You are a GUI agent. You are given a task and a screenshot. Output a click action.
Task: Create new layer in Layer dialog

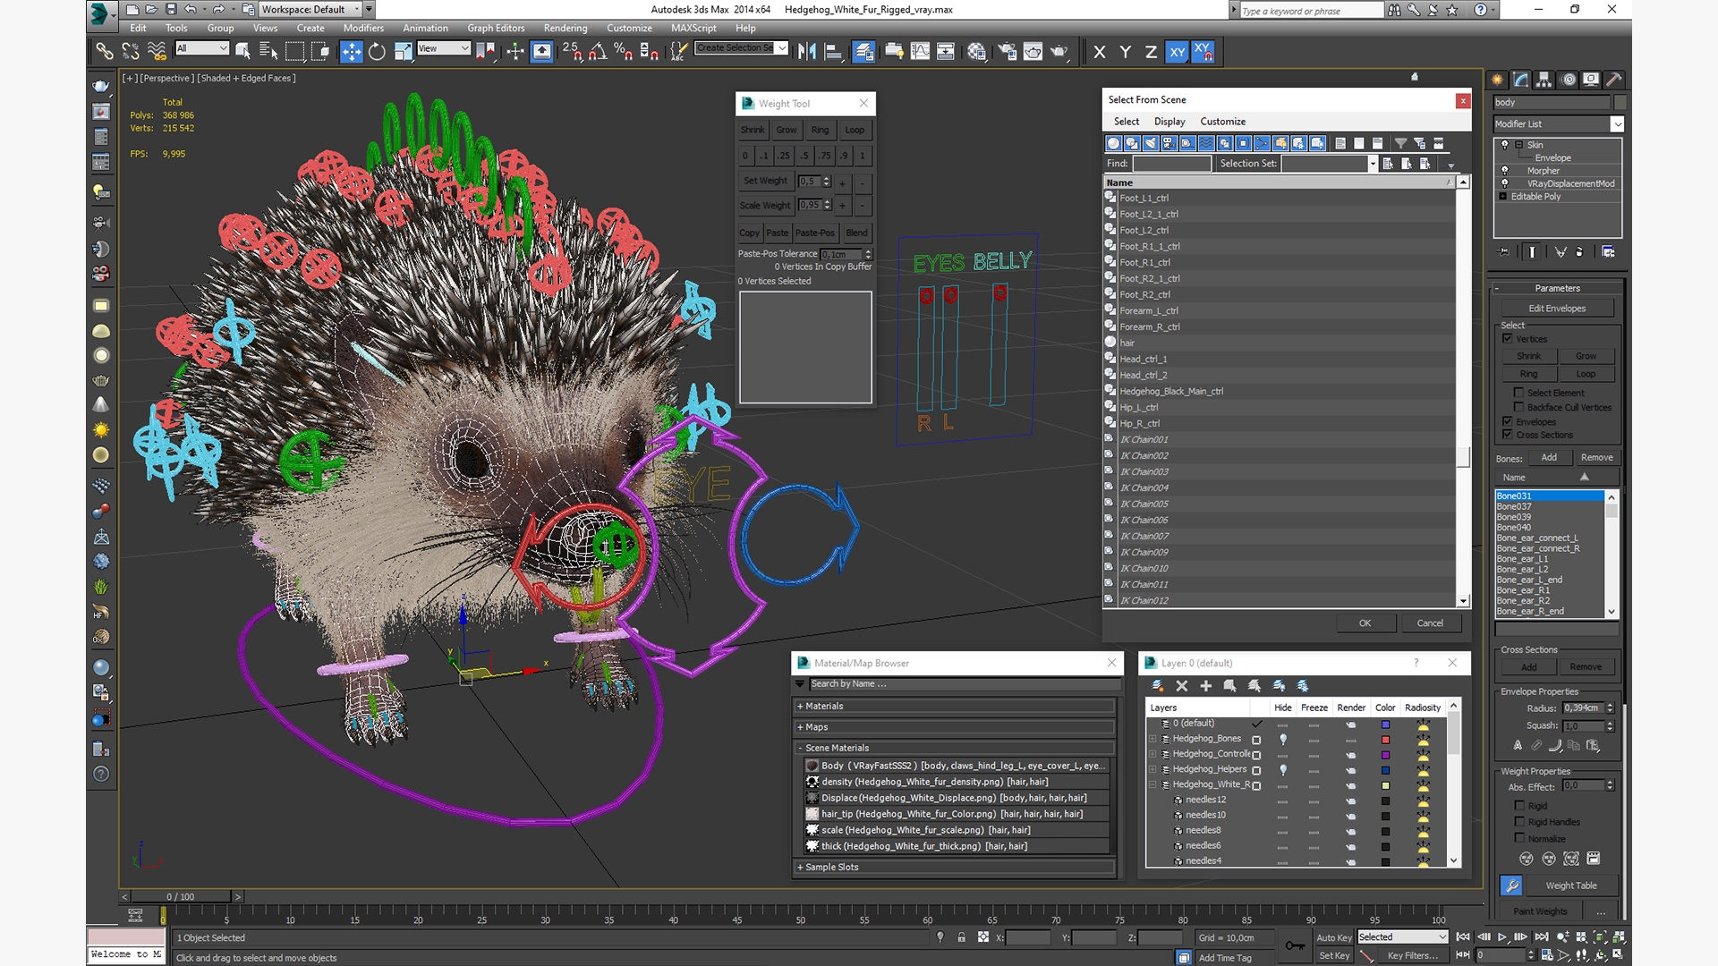tap(1157, 686)
